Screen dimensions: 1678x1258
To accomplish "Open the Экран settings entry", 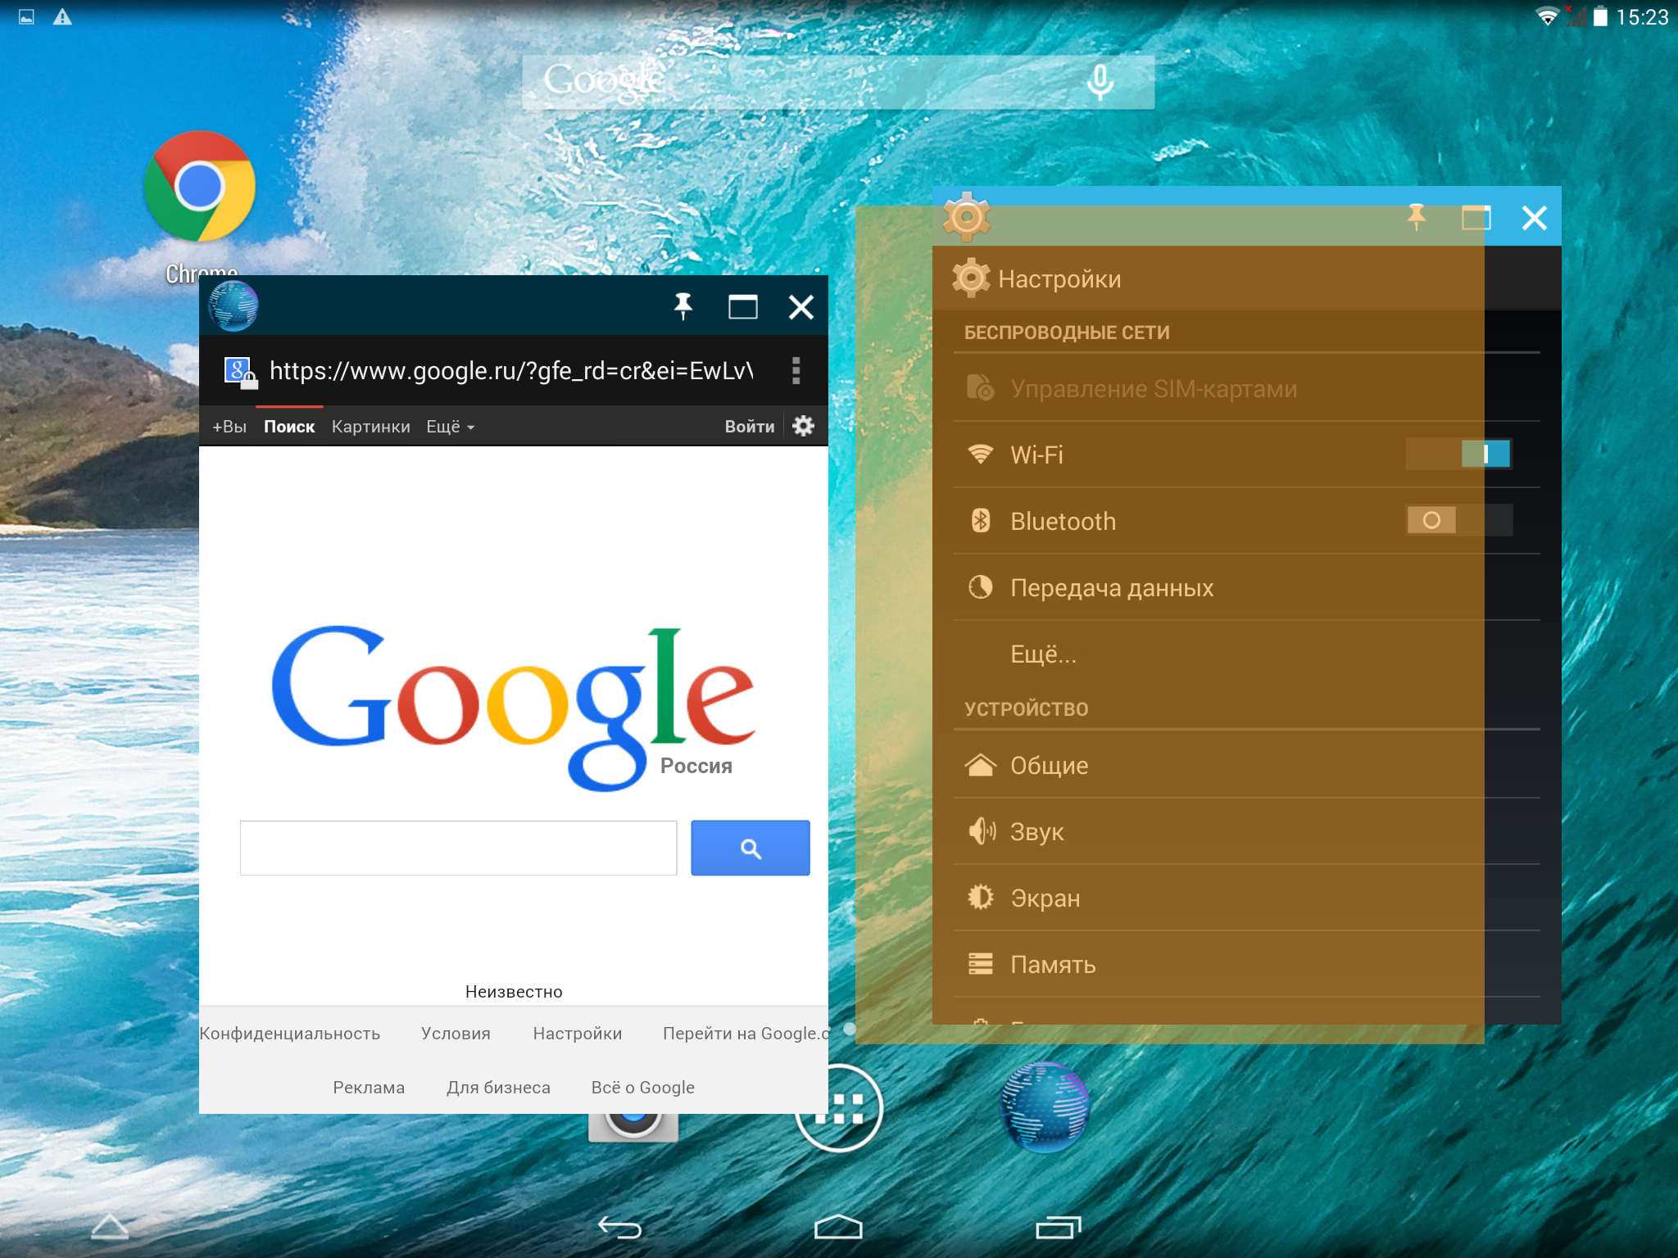I will (1247, 898).
